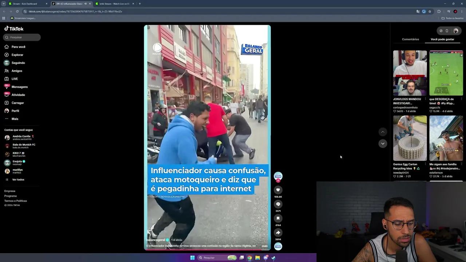Open the profile avatar in the top-right pill
The height and width of the screenshot is (262, 466).
[455, 31]
